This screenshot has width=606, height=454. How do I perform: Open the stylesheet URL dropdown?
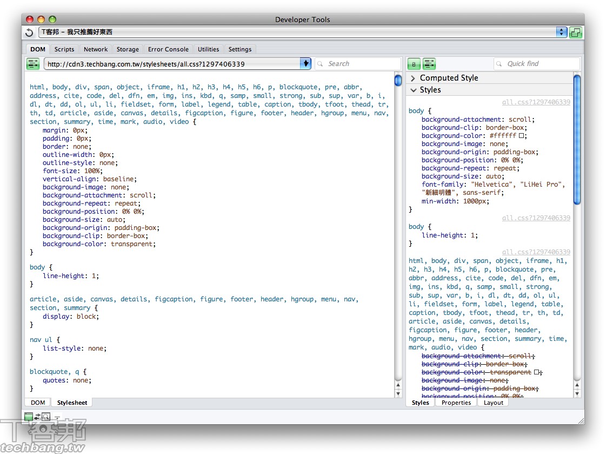[306, 64]
